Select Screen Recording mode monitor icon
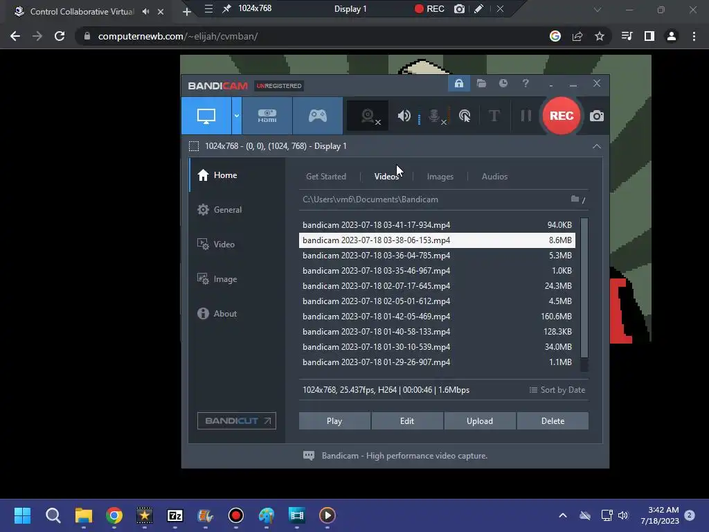The height and width of the screenshot is (532, 709). [x=206, y=116]
